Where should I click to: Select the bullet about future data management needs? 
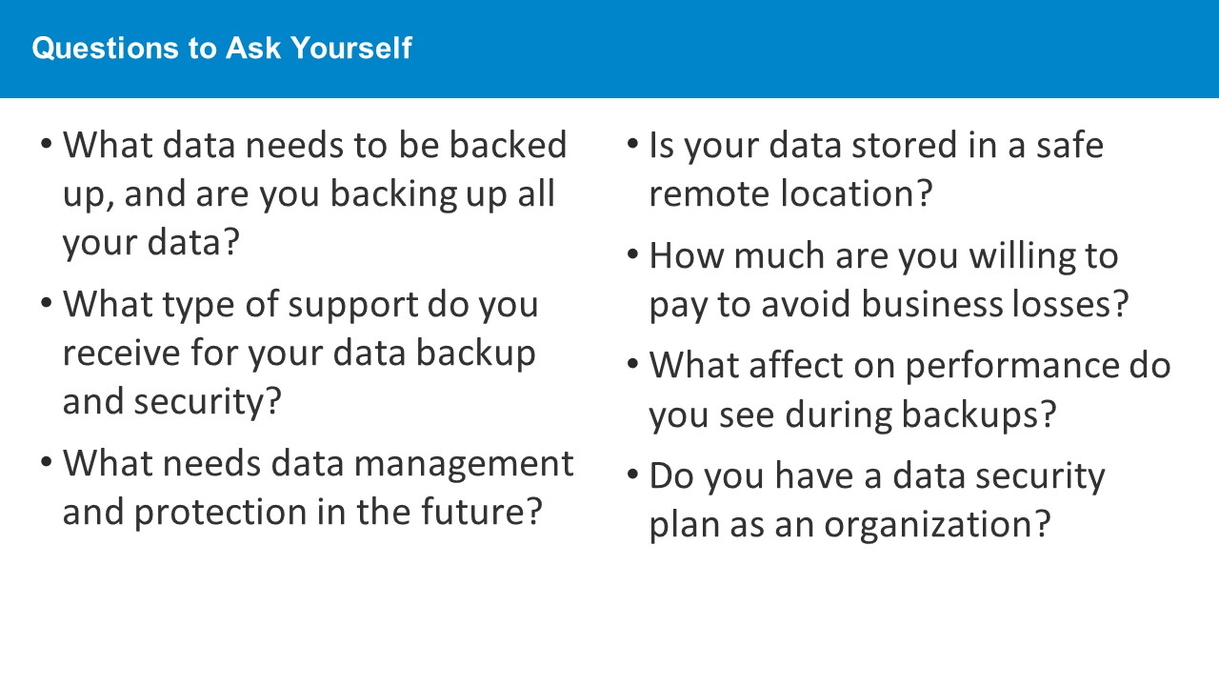coord(307,487)
